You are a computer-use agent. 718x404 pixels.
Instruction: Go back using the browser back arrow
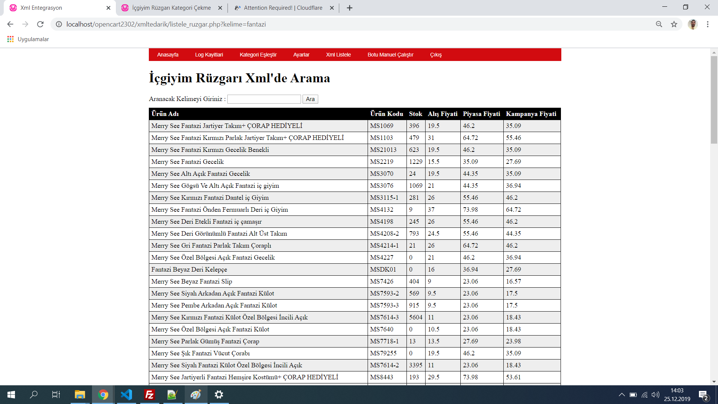[x=10, y=24]
